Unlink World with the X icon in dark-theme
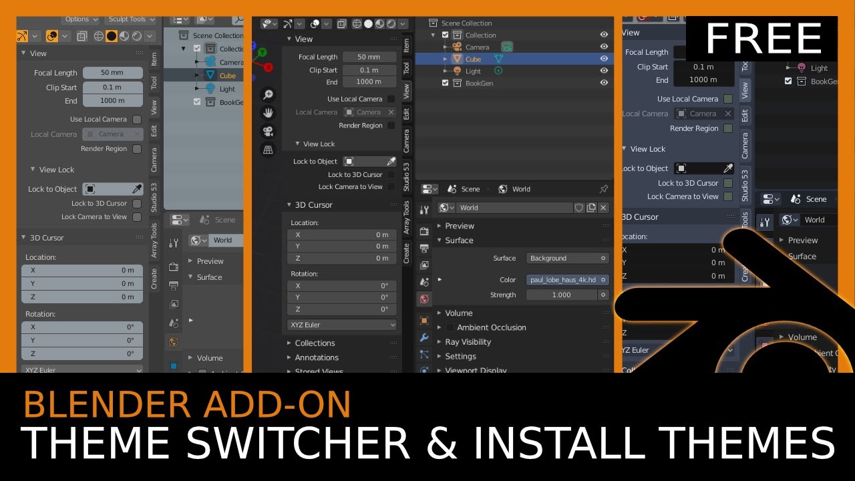 [x=603, y=208]
